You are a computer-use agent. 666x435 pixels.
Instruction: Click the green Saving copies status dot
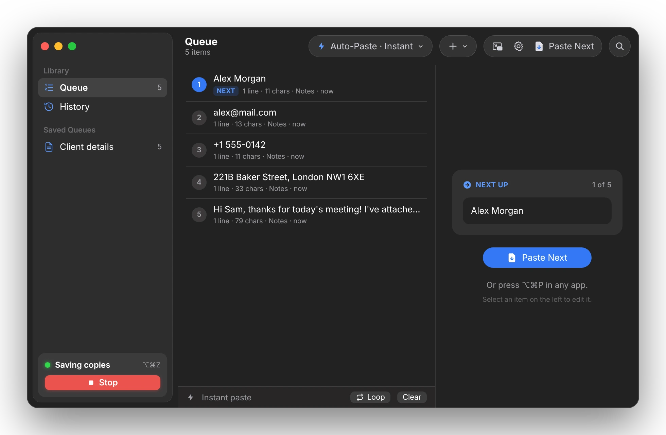(48, 365)
